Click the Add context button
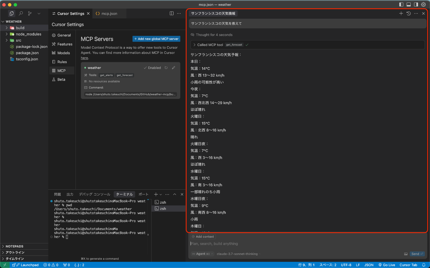Screen dimensions: 430x268 (x=203, y=237)
